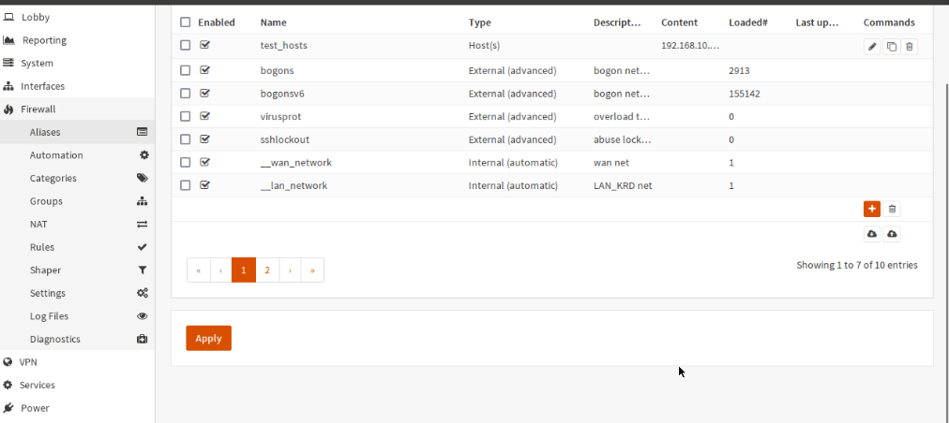This screenshot has width=949, height=423.
Task: Open the Rules submenu item
Action: [x=42, y=247]
